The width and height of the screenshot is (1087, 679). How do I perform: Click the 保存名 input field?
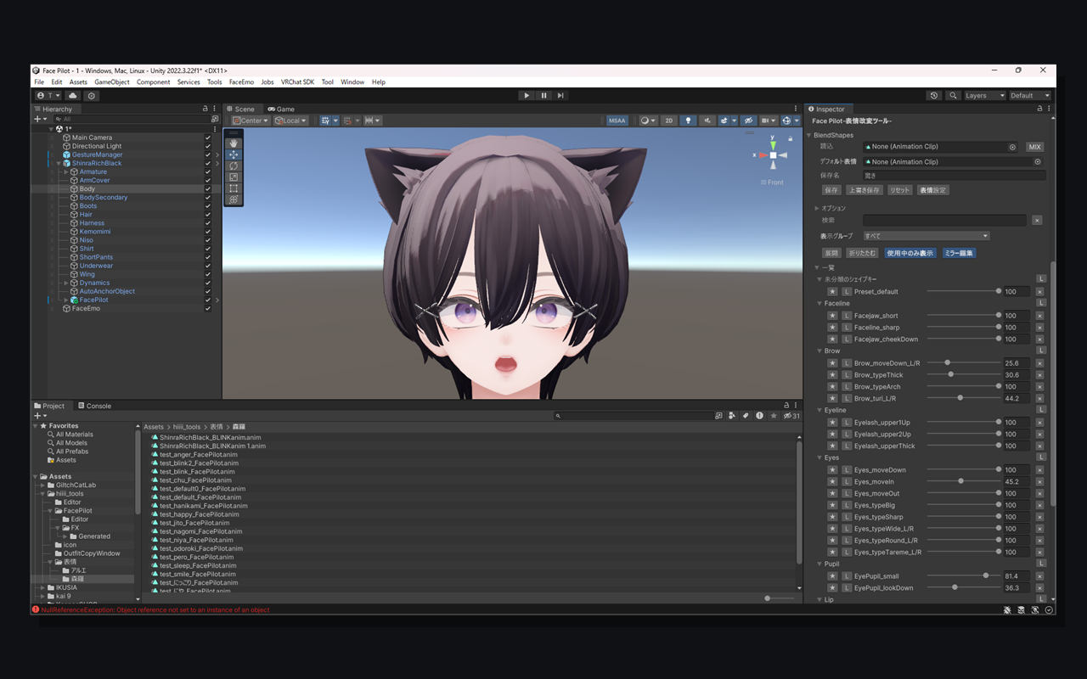(x=955, y=176)
